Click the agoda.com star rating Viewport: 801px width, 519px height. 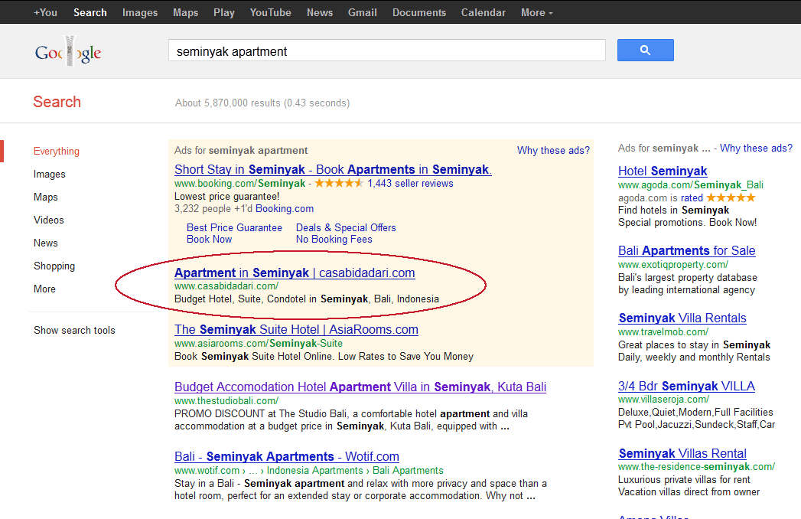pos(730,197)
